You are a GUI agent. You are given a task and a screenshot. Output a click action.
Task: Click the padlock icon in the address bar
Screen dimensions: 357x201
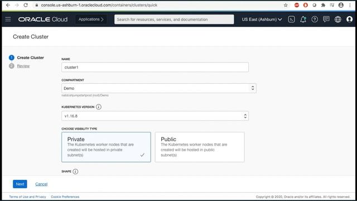(36, 5)
